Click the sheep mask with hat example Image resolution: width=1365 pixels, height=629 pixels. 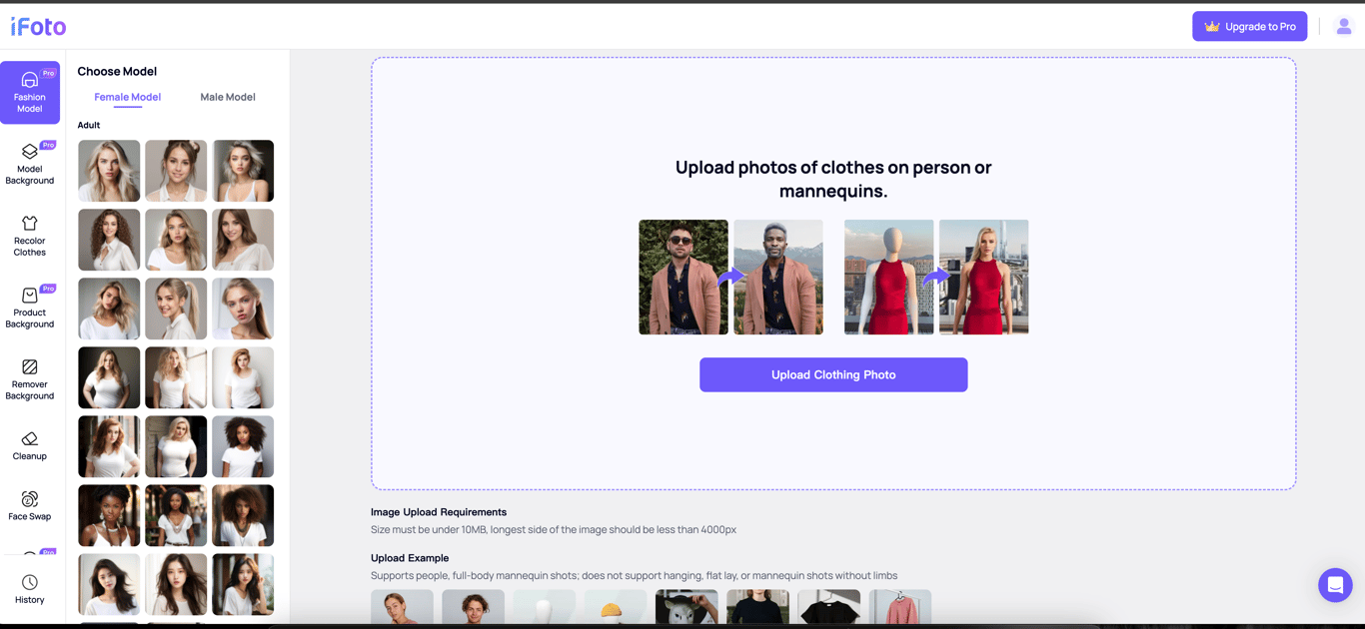point(686,608)
